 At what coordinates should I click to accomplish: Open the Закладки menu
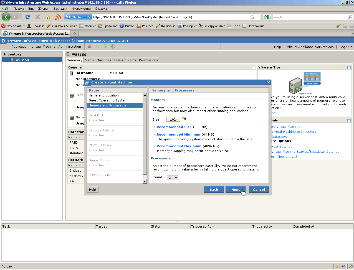60,9
